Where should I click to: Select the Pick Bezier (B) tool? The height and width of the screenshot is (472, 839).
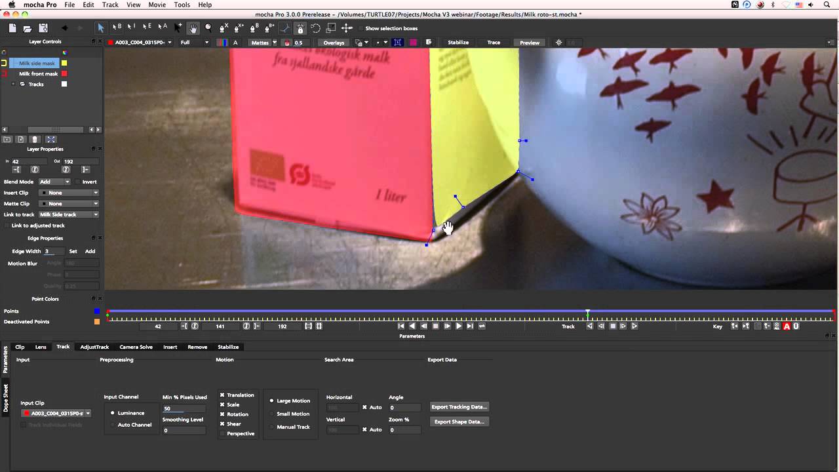(117, 28)
